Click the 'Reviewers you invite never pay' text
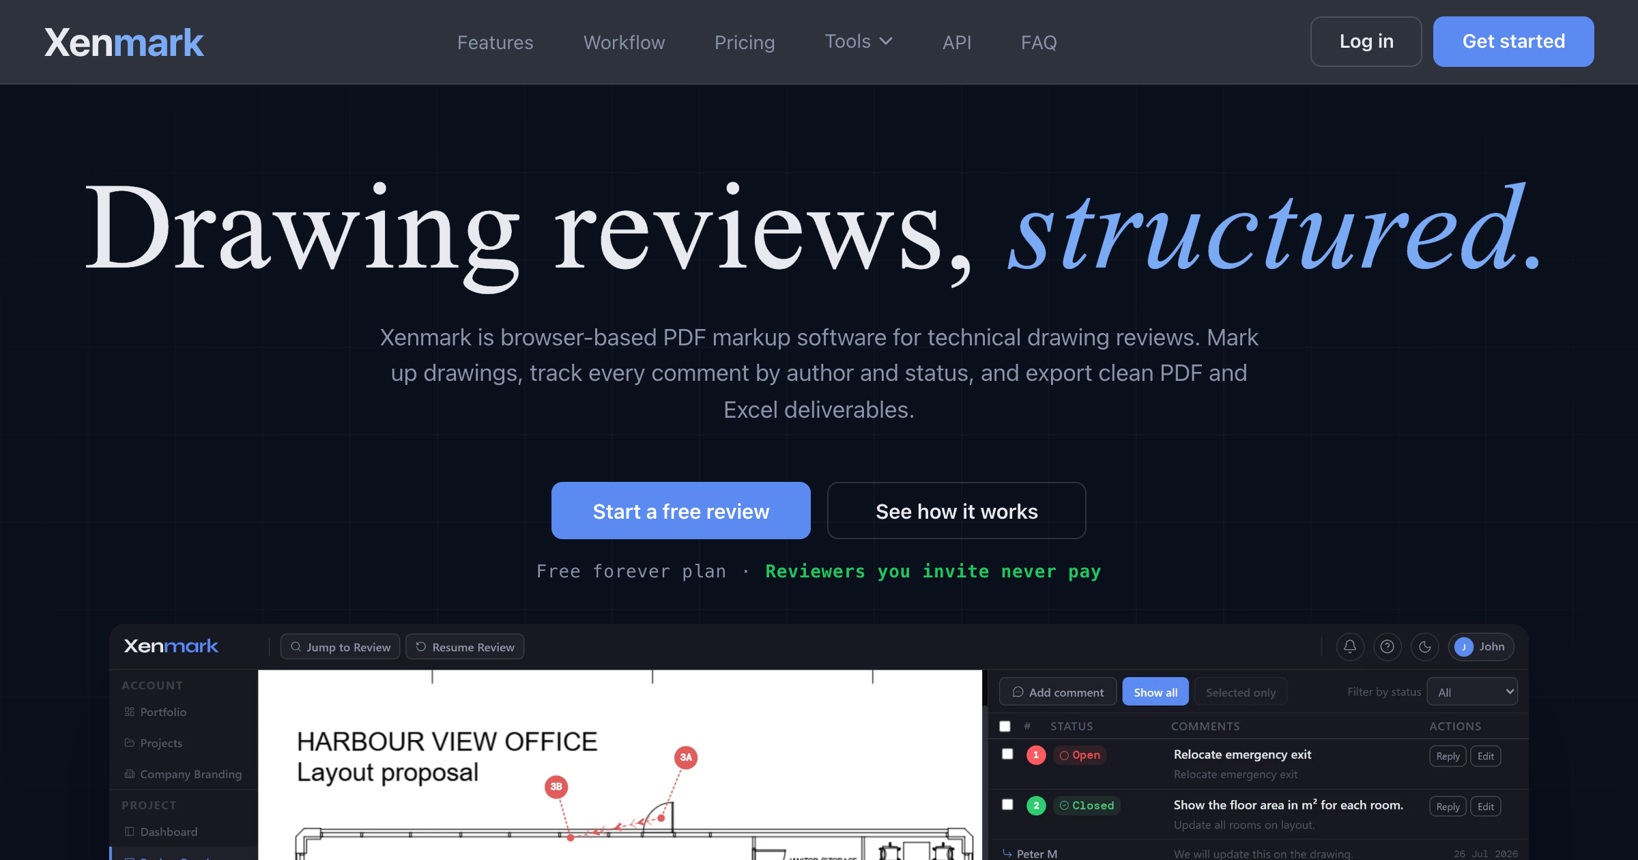Viewport: 1638px width, 860px height. [x=933, y=571]
